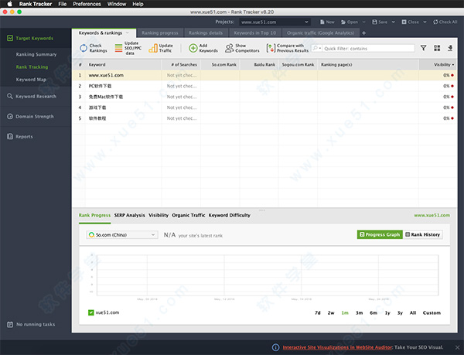
Task: Select the Custom time range button
Action: (x=432, y=312)
